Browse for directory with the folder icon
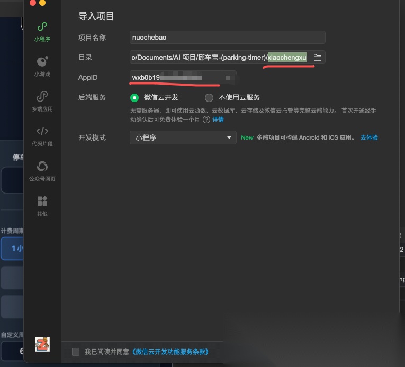This screenshot has height=367, width=405. coord(318,57)
